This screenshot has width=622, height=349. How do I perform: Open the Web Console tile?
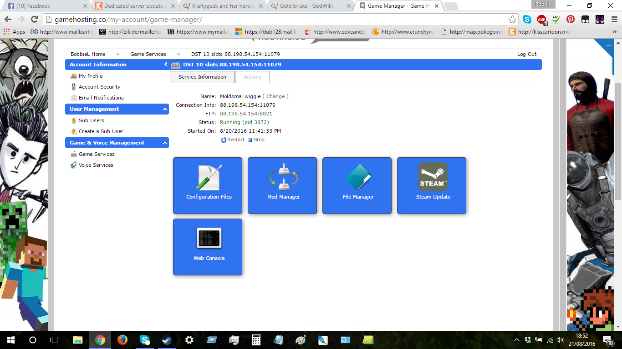(x=208, y=247)
